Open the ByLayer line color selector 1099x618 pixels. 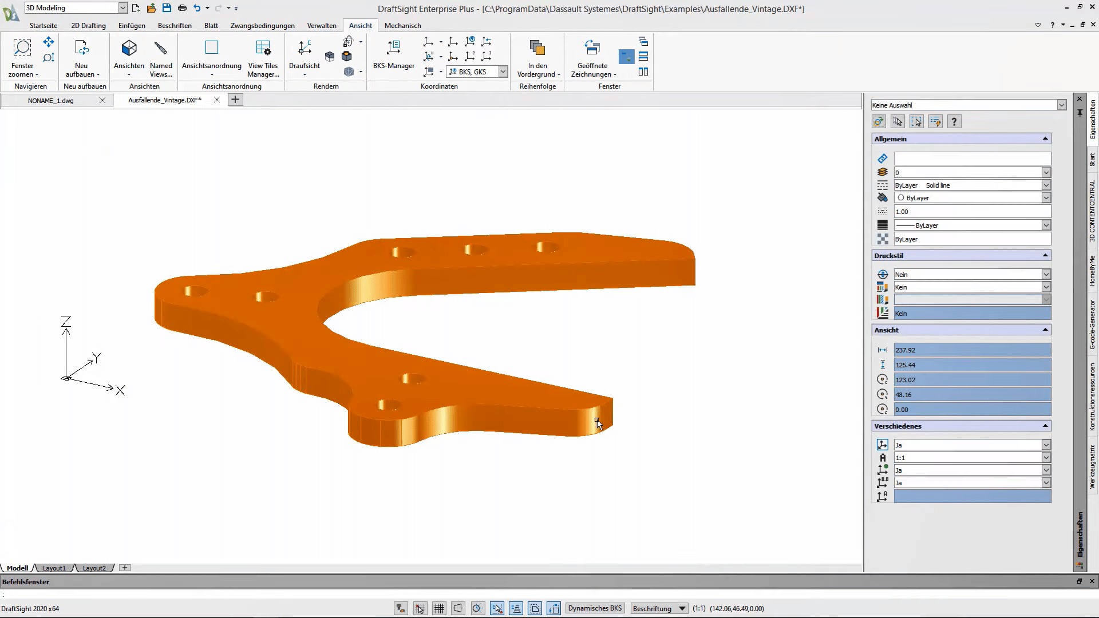[x=1046, y=197]
